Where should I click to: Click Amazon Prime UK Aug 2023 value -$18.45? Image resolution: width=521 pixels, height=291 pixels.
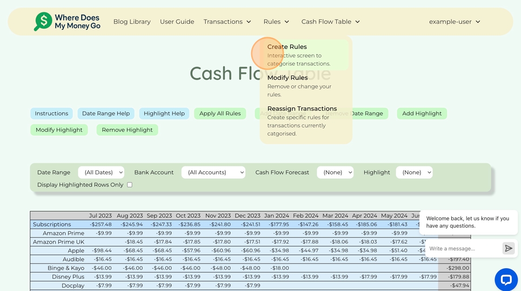point(134,242)
